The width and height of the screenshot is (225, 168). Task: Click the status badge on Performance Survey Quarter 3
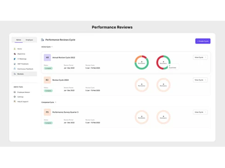click(x=48, y=123)
